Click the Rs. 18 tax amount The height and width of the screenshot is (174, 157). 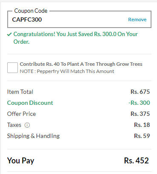(142, 125)
